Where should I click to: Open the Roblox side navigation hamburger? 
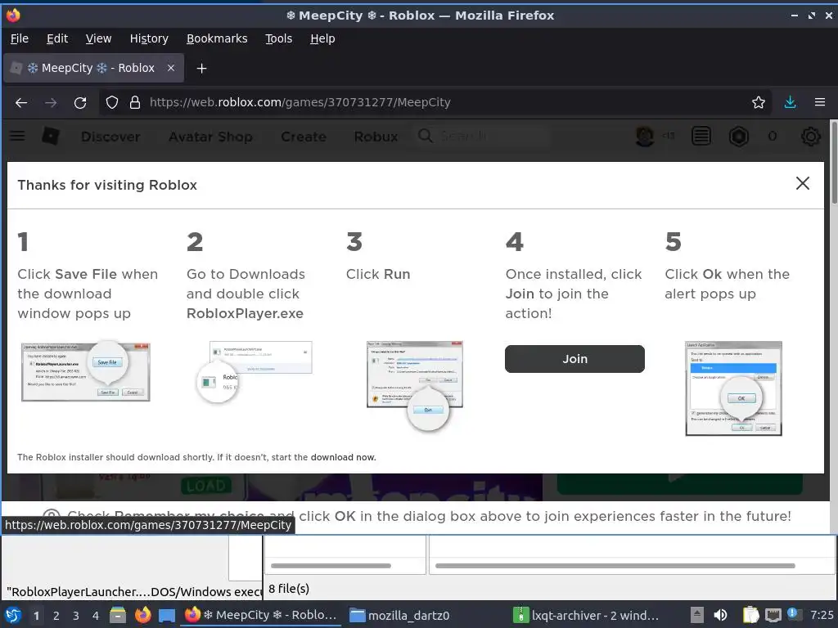(x=18, y=137)
